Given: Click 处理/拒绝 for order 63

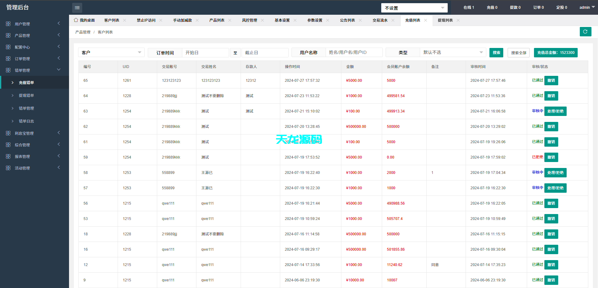Looking at the screenshot, I should [555, 111].
